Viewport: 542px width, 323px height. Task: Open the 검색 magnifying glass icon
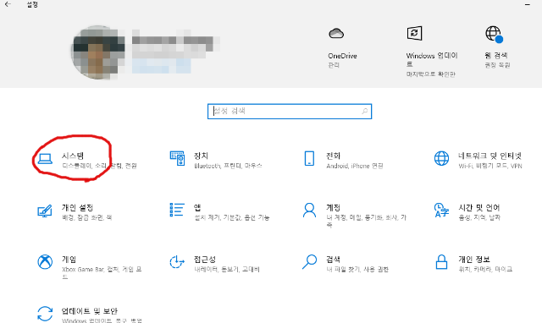(x=309, y=262)
